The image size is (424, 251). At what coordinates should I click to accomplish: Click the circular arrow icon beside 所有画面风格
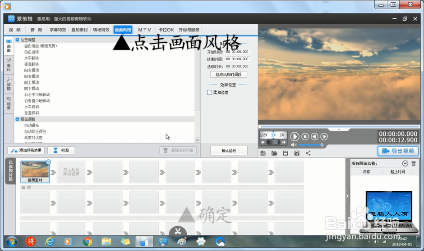[405, 163]
